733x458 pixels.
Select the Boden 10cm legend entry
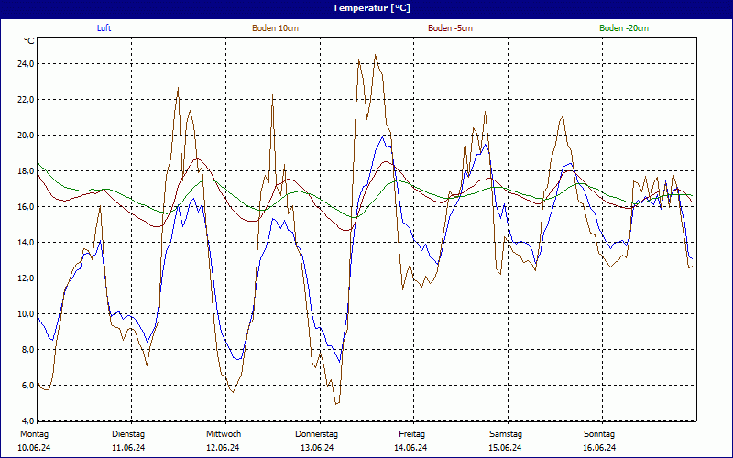coord(275,28)
